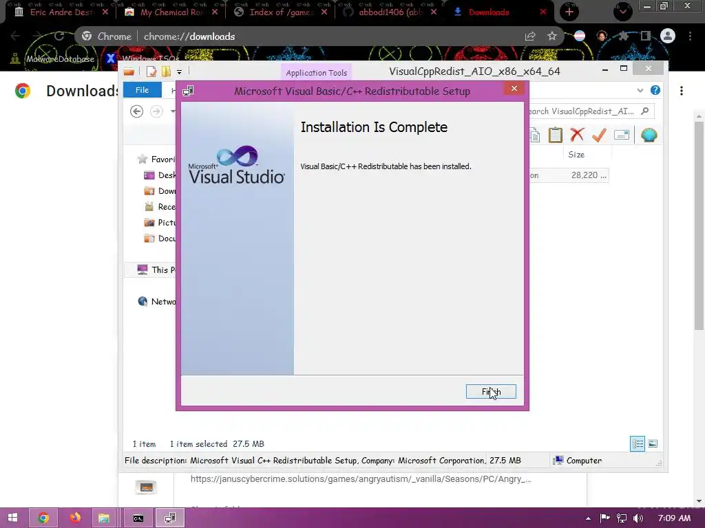705x528 pixels.
Task: Open Desktop in the navigation pane
Action: [x=160, y=175]
